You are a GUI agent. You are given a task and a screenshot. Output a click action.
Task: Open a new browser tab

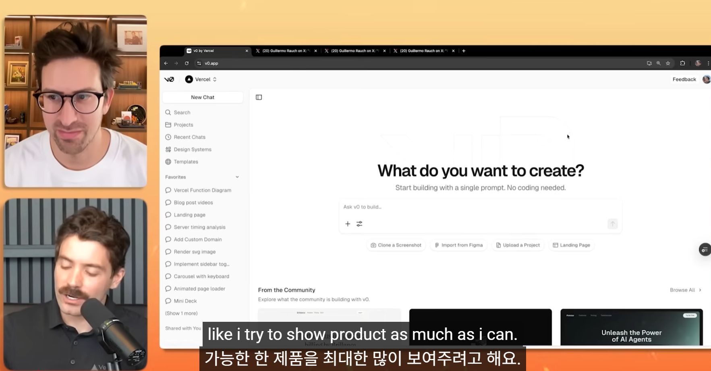click(464, 51)
